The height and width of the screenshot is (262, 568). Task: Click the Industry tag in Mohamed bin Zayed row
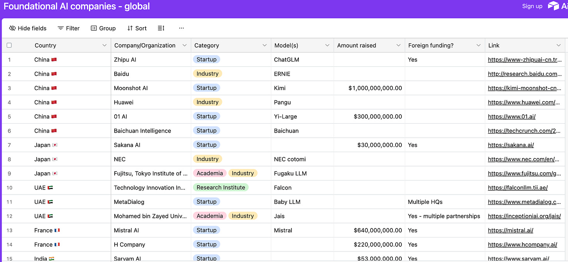pyautogui.click(x=243, y=216)
